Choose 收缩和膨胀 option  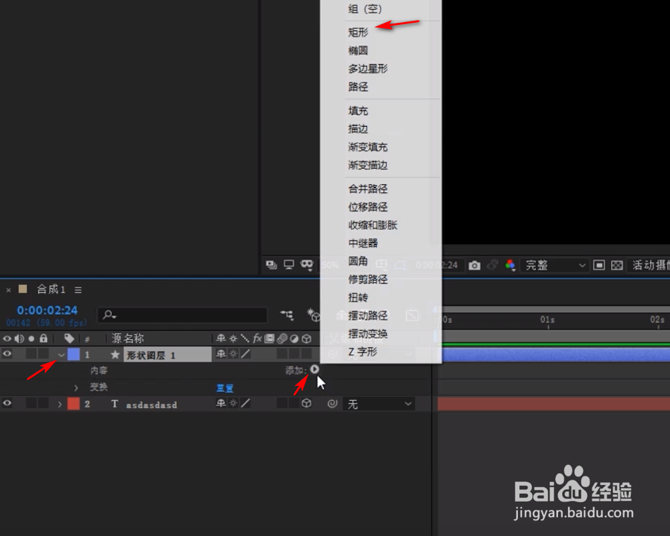coord(373,225)
